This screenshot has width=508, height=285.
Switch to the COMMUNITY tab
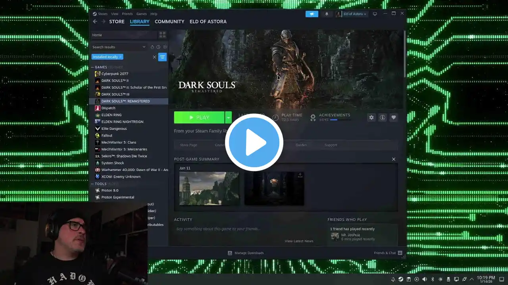[169, 21]
